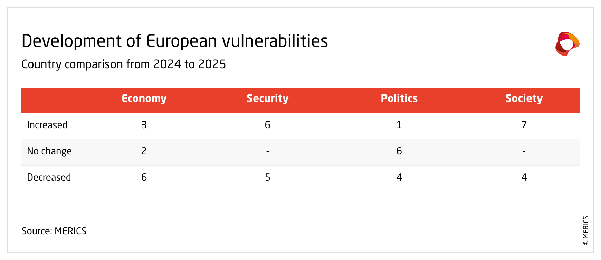Click the Society column header
The image size is (601, 260).
click(x=524, y=99)
